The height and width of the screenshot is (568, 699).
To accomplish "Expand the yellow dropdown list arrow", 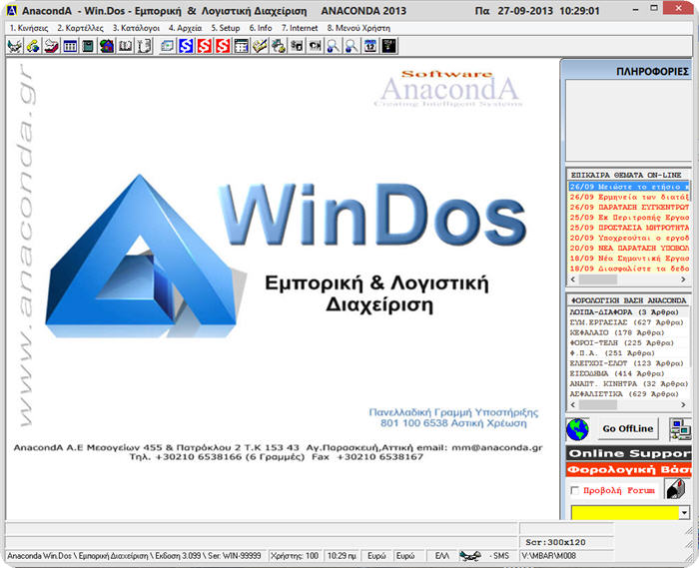I will pyautogui.click(x=684, y=513).
